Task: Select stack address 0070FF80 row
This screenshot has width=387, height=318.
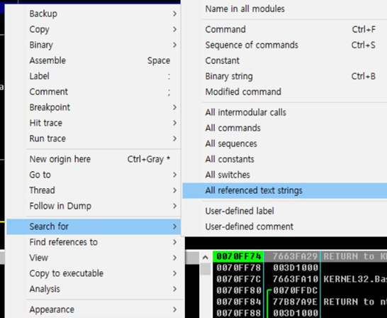Action: 238,290
